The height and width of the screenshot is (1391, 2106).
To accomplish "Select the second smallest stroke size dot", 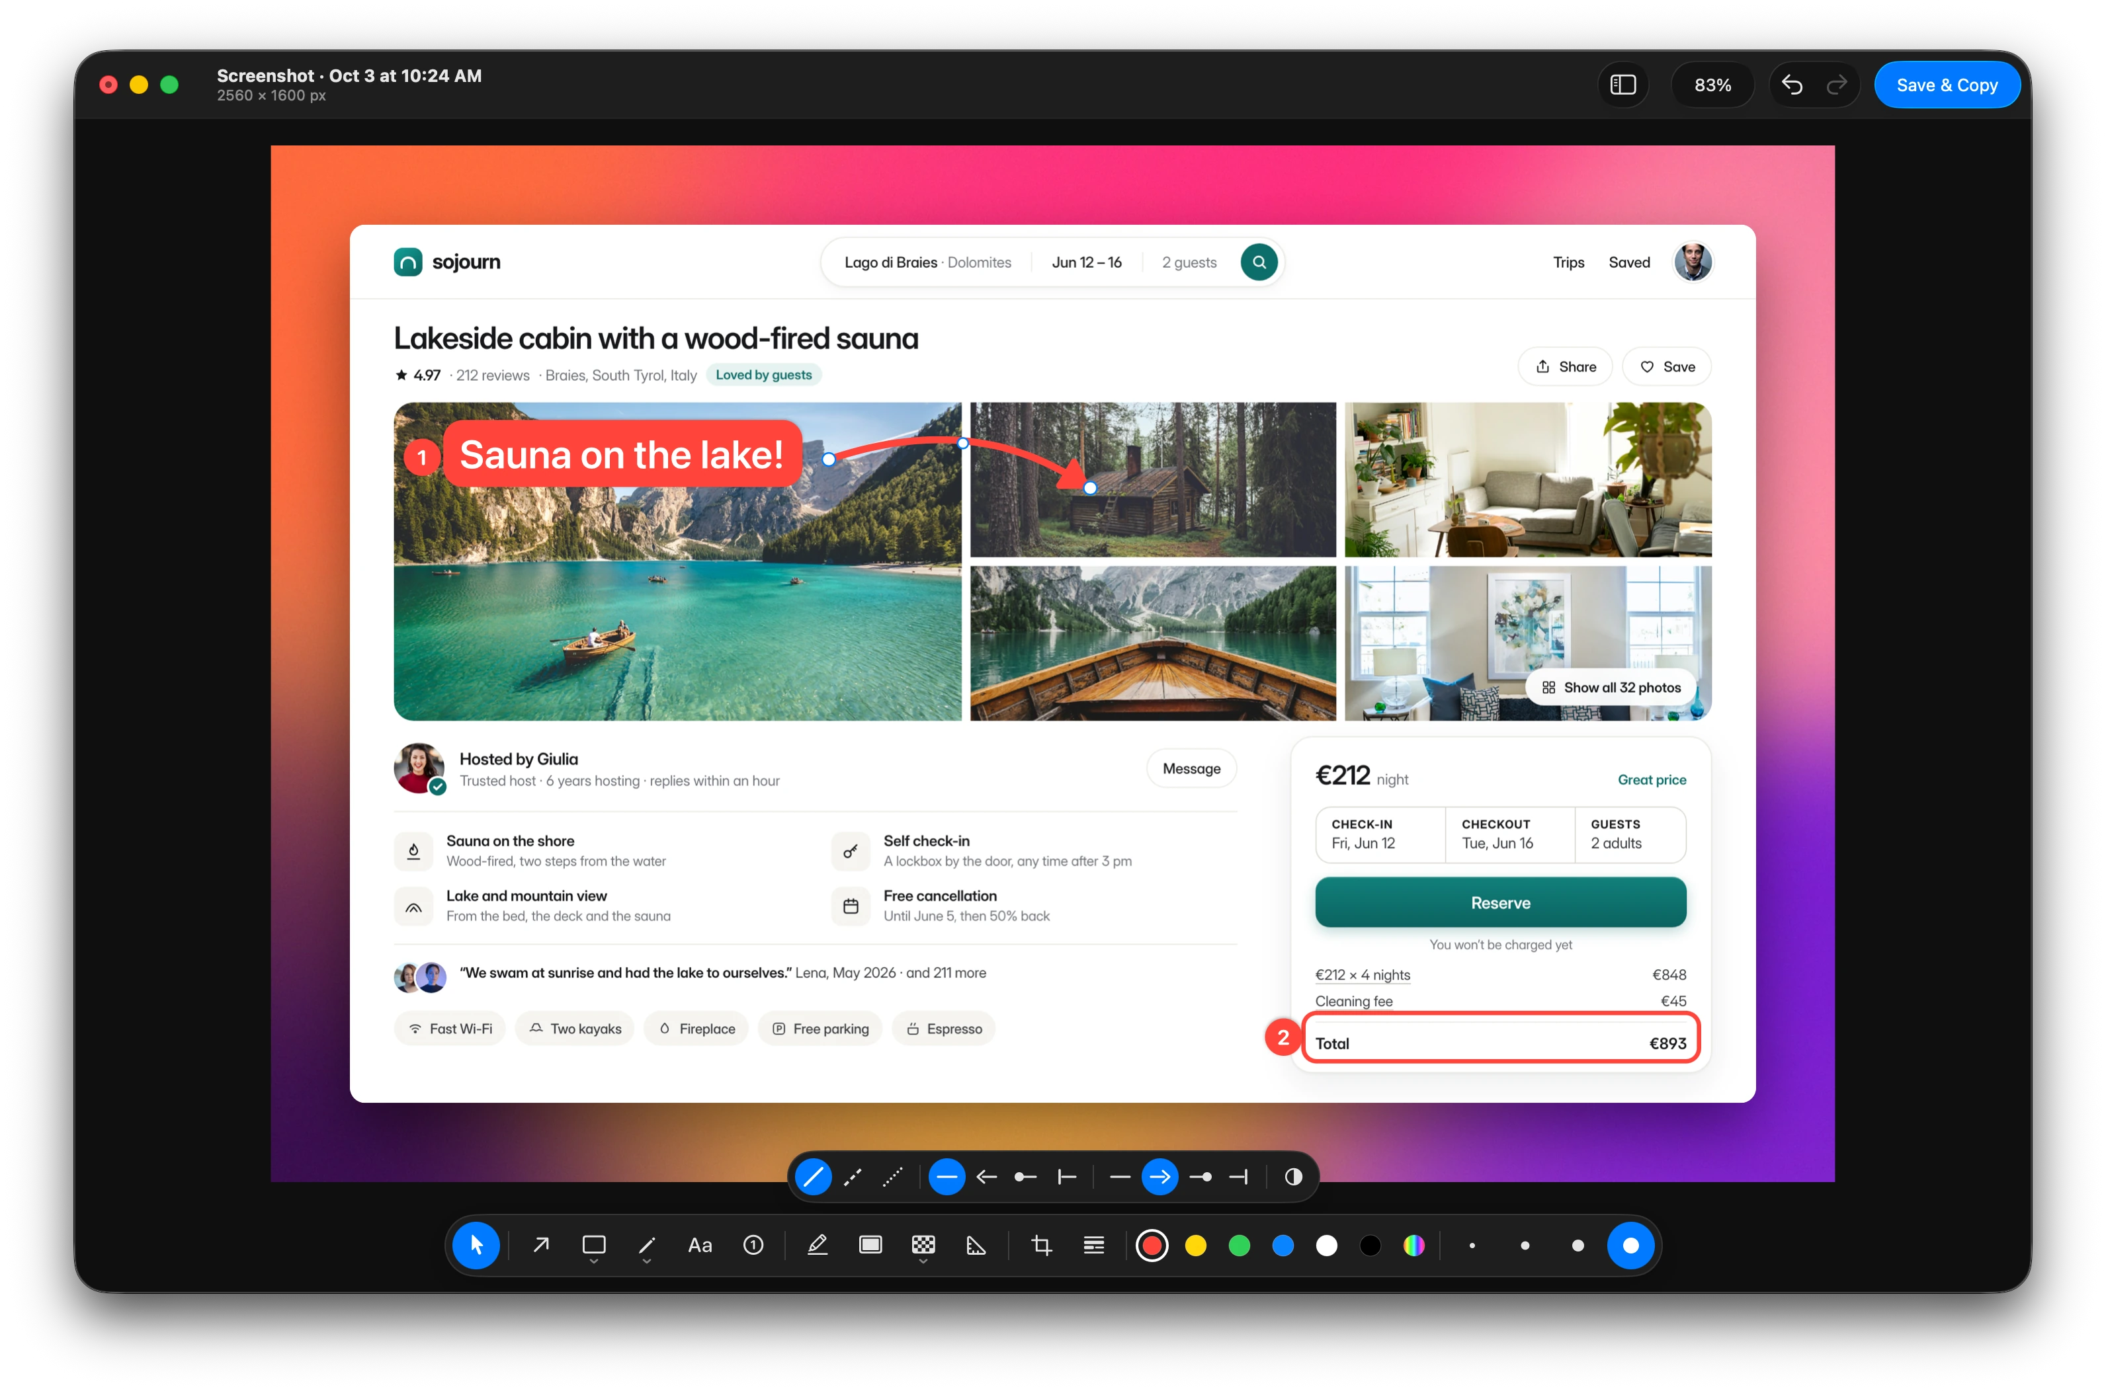I will [x=1525, y=1246].
